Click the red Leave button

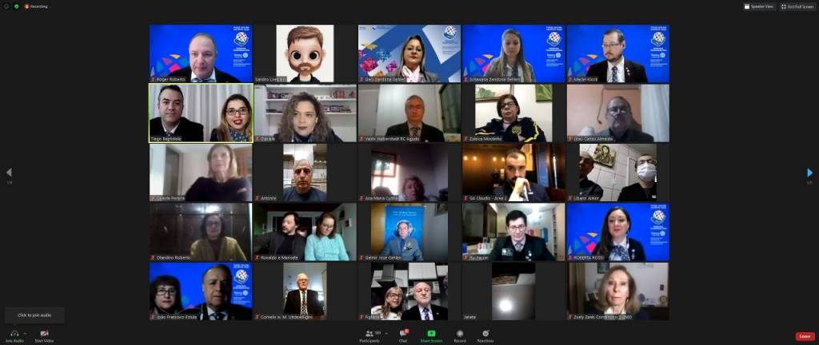(805, 336)
